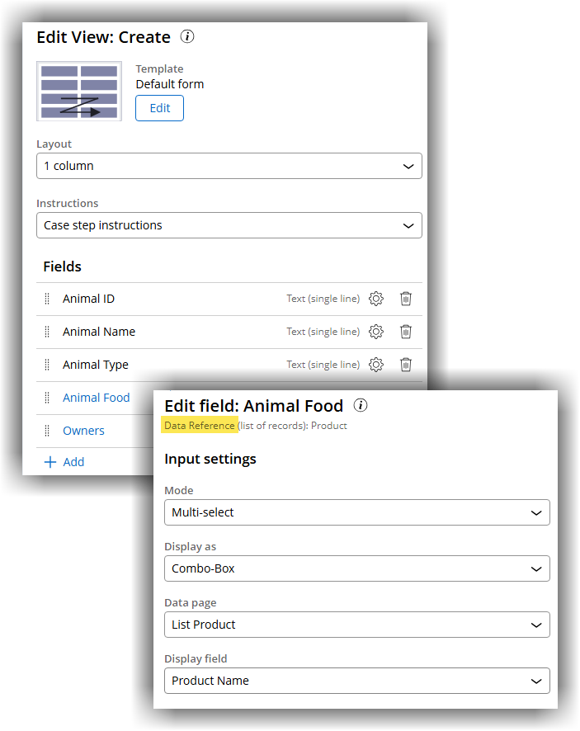The image size is (580, 731).
Task: Click the highlighted Data Reference text
Action: 200,426
